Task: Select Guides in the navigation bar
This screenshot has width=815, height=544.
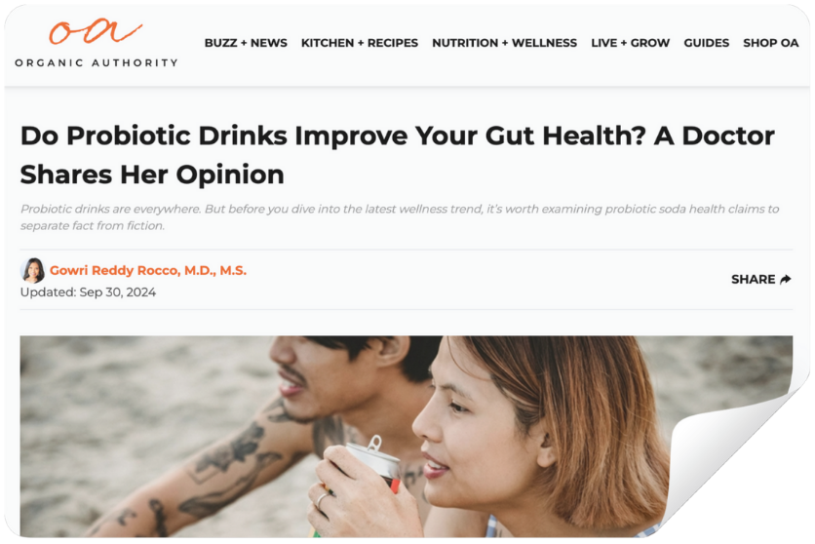Action: coord(707,43)
